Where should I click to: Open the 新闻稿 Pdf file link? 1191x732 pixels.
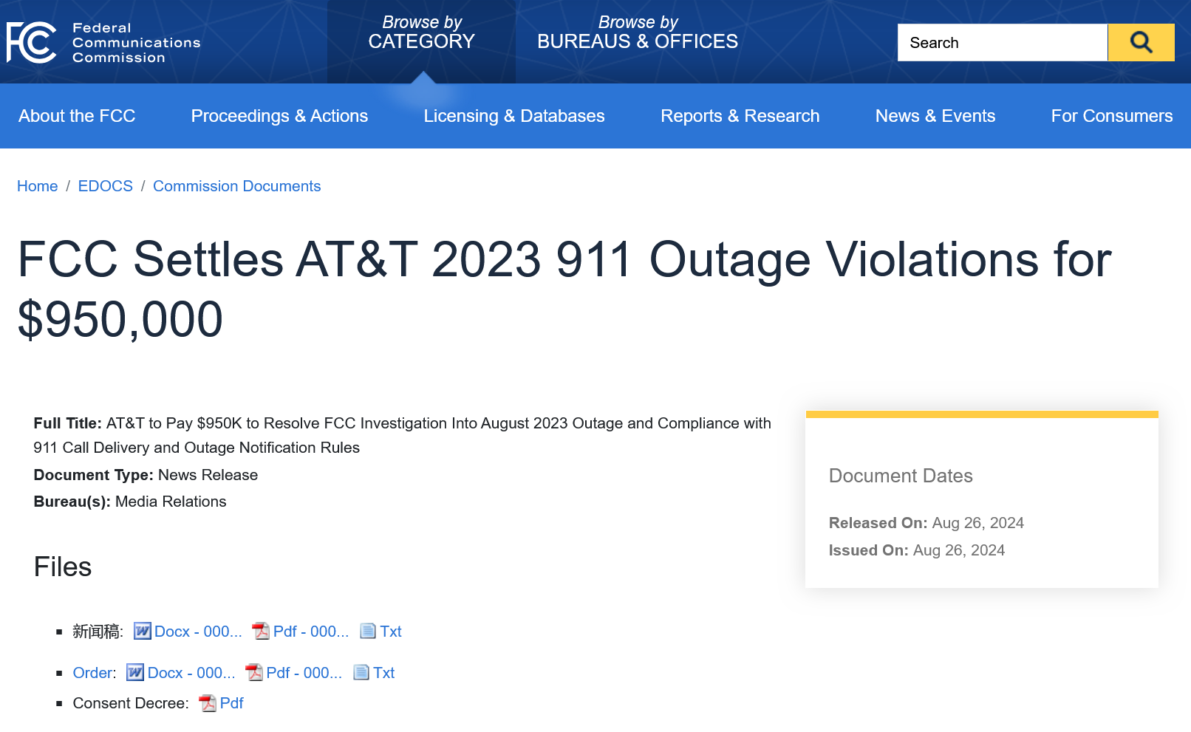(x=311, y=632)
